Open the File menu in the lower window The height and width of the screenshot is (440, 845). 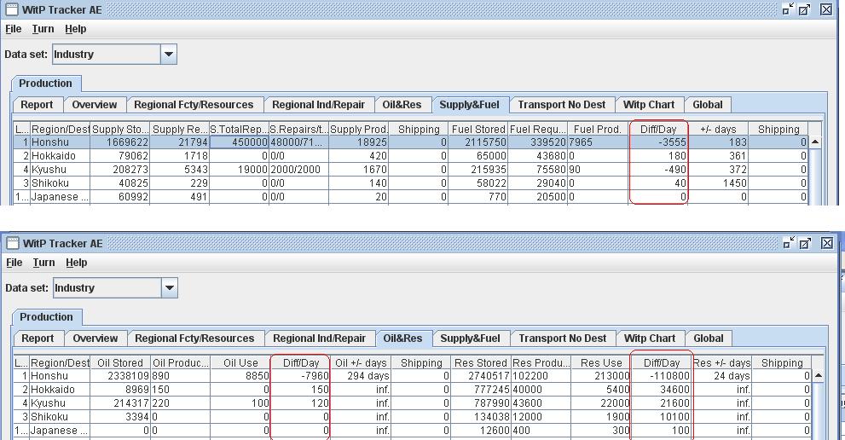[x=14, y=263]
